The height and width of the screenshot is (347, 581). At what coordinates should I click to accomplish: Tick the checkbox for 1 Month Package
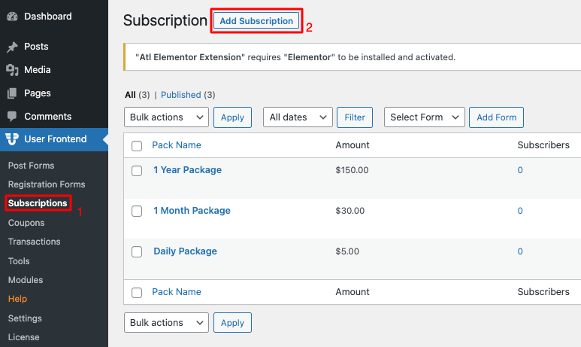[137, 212]
